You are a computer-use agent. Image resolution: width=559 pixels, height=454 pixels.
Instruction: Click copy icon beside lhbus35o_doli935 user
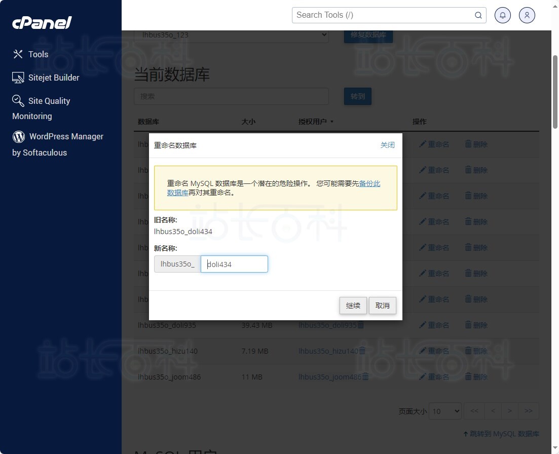360,325
